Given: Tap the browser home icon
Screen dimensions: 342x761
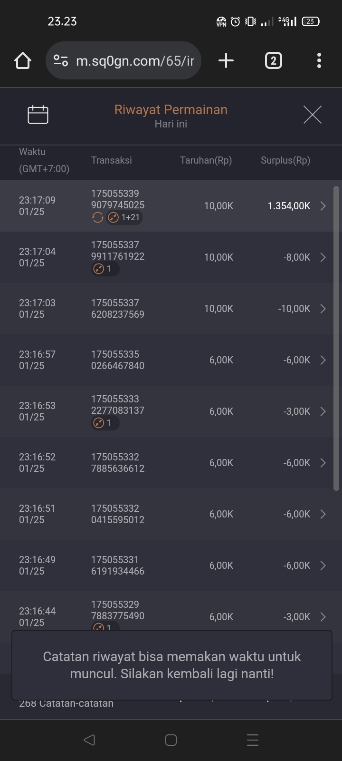Looking at the screenshot, I should pyautogui.click(x=23, y=61).
